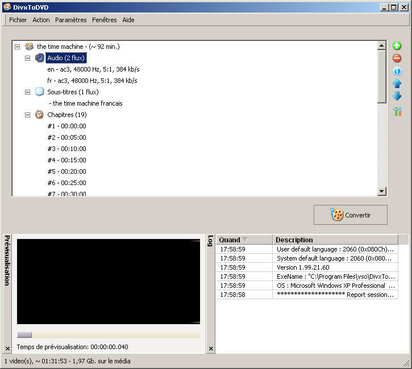
Task: Click the 'ExeName' log entry
Action: 335,276
